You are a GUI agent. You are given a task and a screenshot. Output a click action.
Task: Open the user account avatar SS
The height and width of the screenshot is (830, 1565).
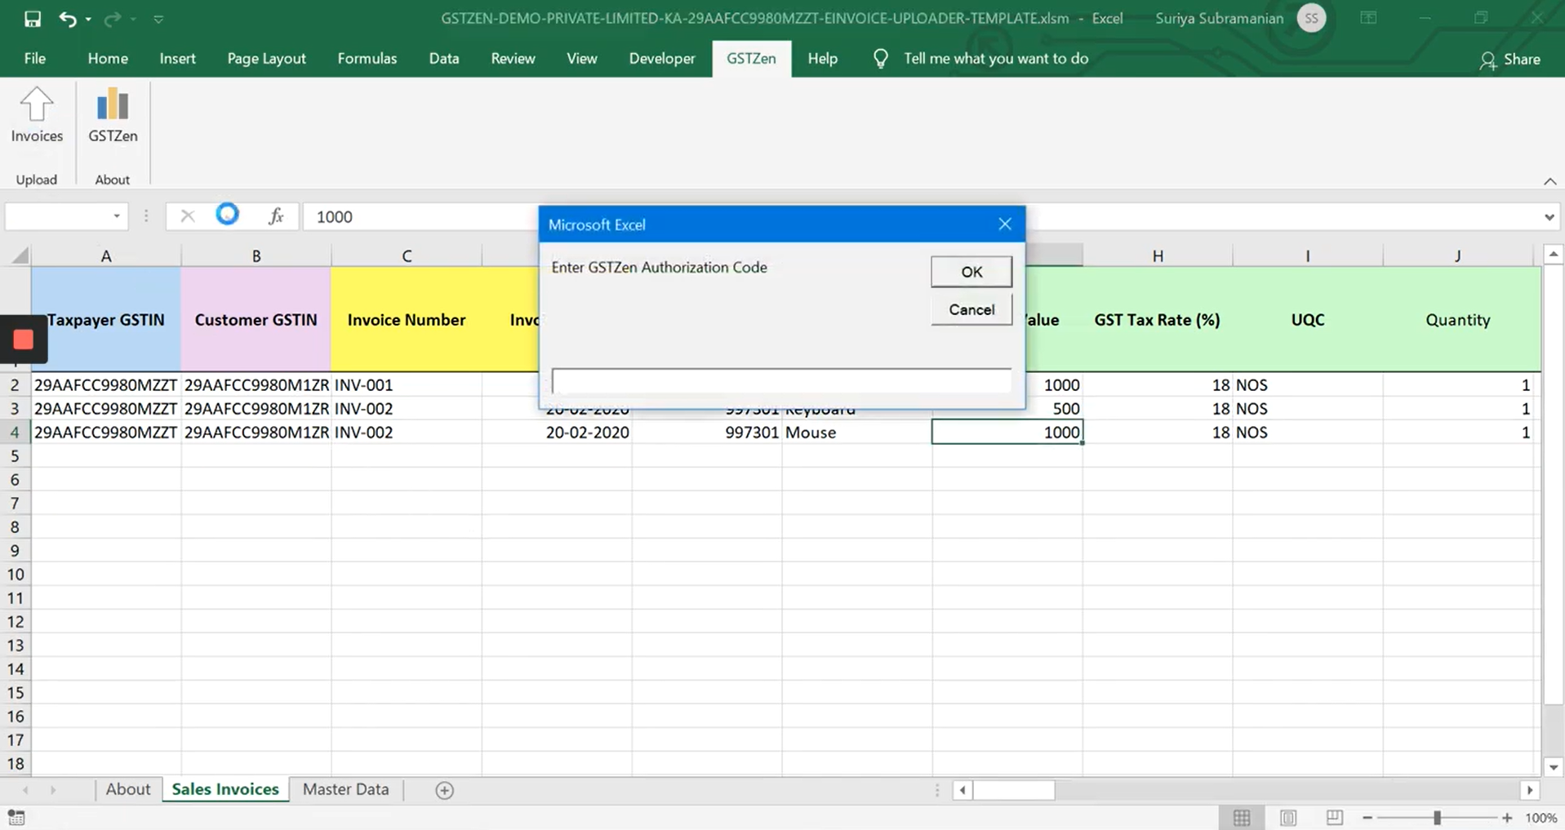click(x=1311, y=18)
